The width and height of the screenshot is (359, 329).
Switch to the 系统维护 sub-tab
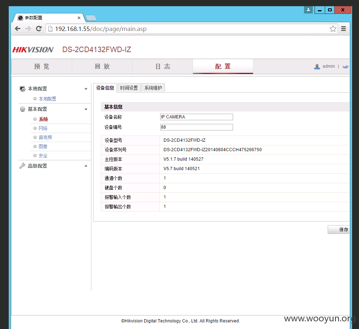pos(153,88)
